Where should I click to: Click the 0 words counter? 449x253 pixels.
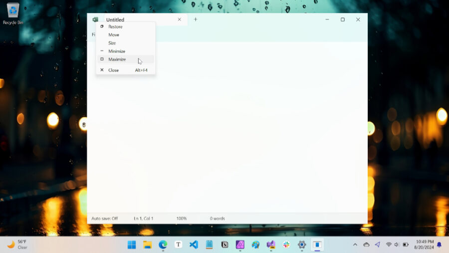click(218, 219)
